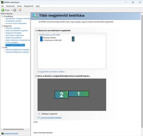Screen dimensions: 143x136
Task: Select Megjelenítő elforgatása tree item
Action: (x=13, y=33)
